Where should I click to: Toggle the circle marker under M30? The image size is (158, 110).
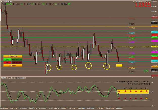(131, 95)
